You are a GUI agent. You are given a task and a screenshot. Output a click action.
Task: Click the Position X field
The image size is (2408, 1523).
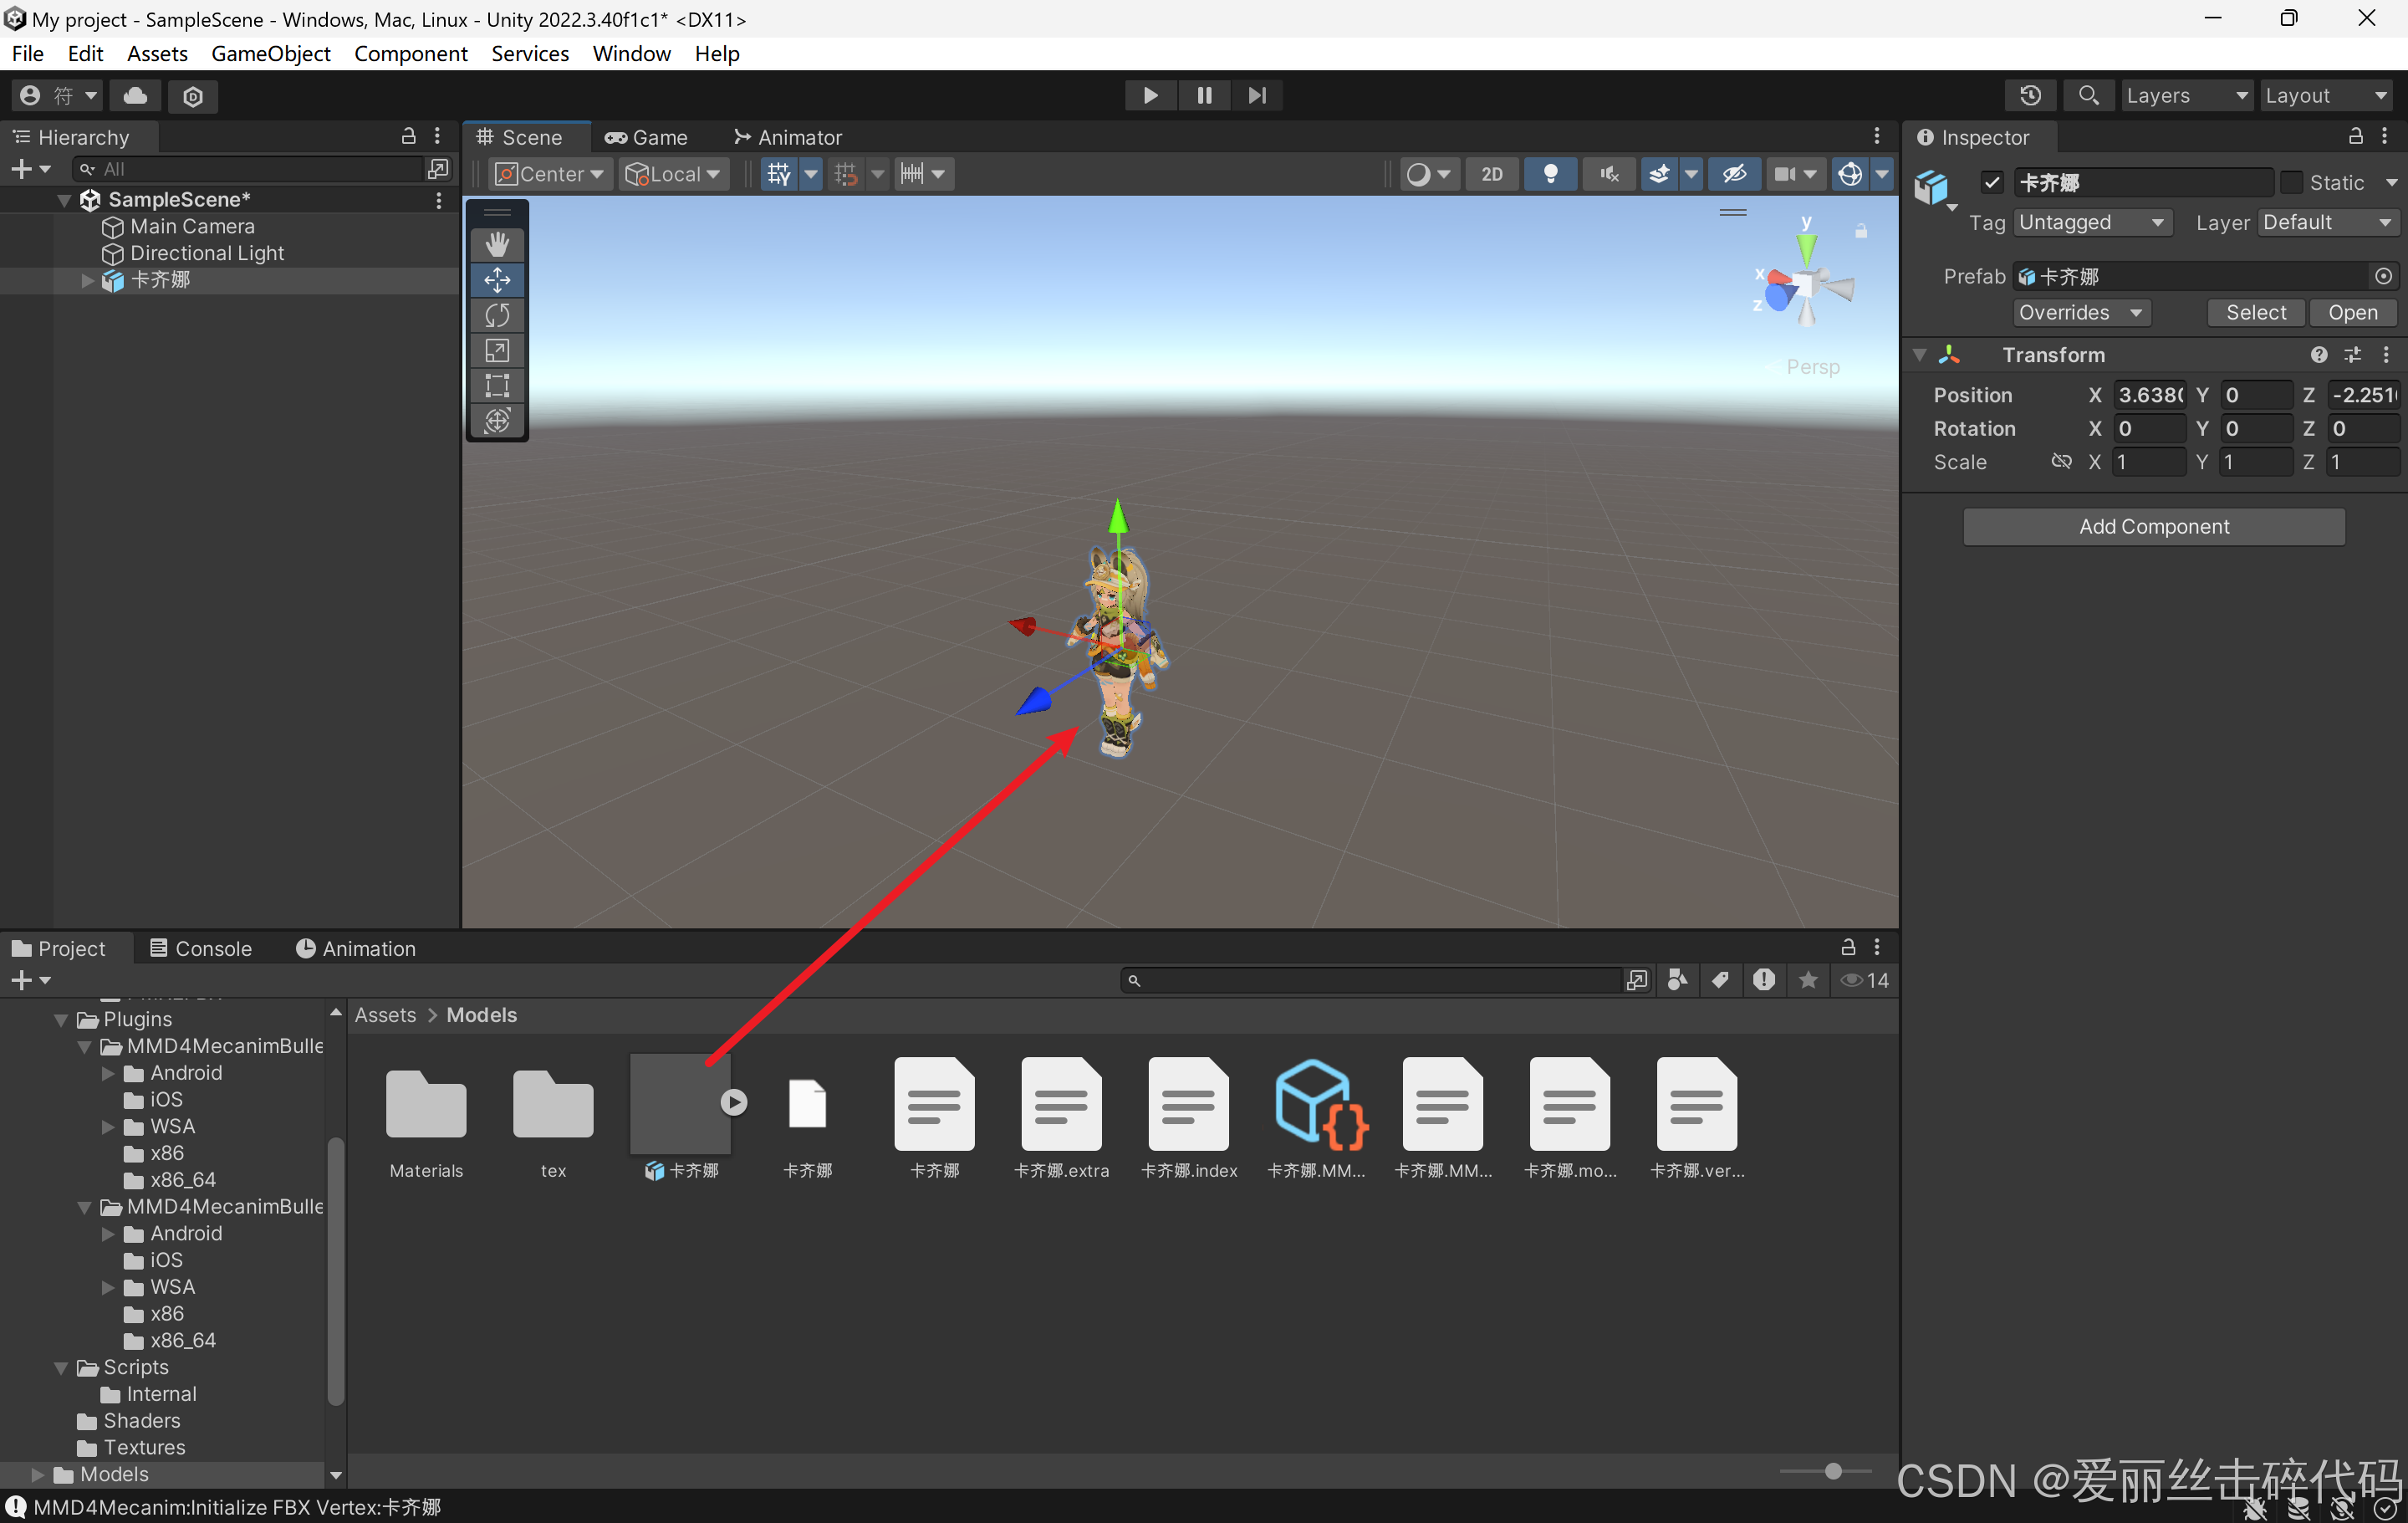[x=2150, y=395]
